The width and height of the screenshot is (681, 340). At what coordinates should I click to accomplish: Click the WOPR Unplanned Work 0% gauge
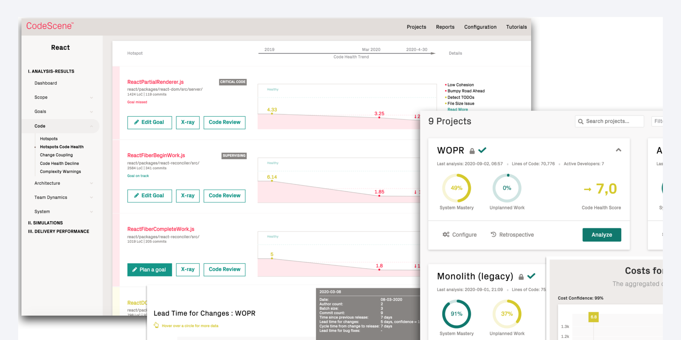pos(507,188)
